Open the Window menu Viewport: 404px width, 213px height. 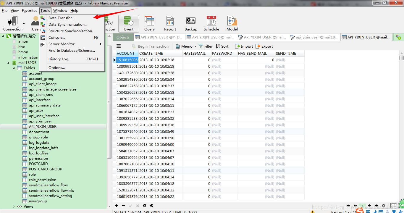[x=60, y=11]
